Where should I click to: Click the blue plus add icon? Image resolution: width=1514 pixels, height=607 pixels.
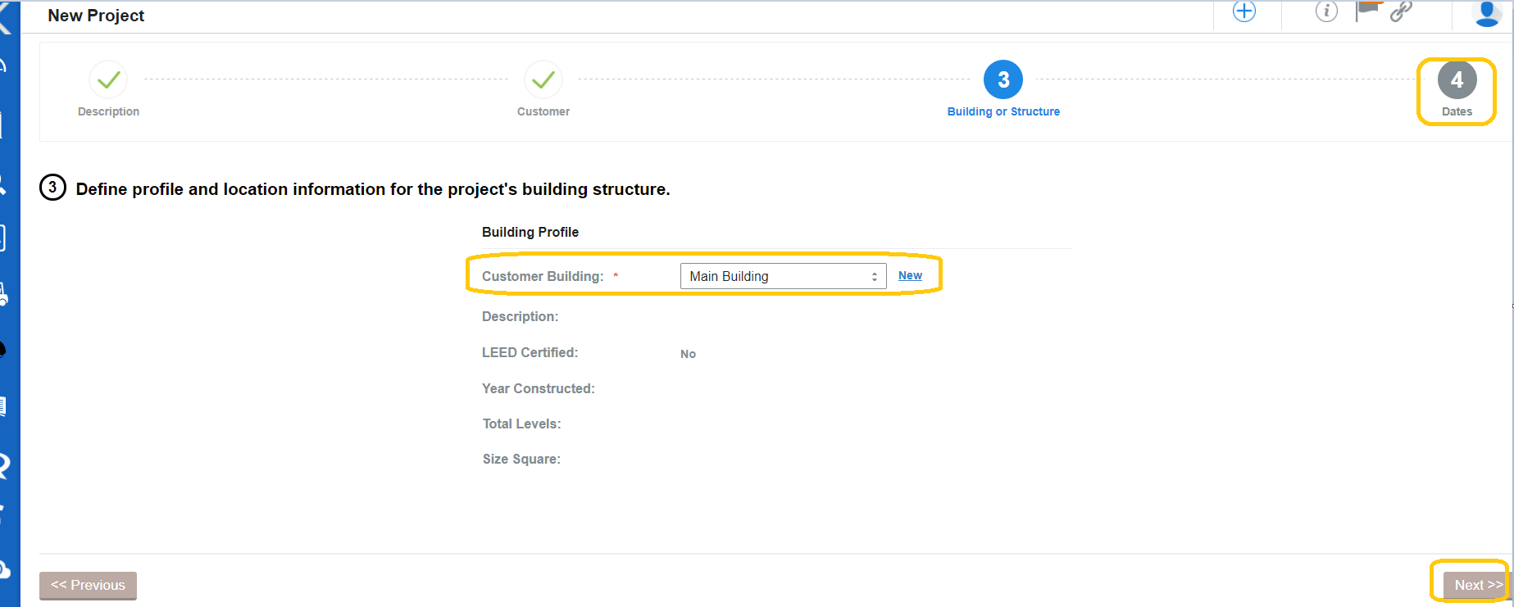[x=1244, y=11]
